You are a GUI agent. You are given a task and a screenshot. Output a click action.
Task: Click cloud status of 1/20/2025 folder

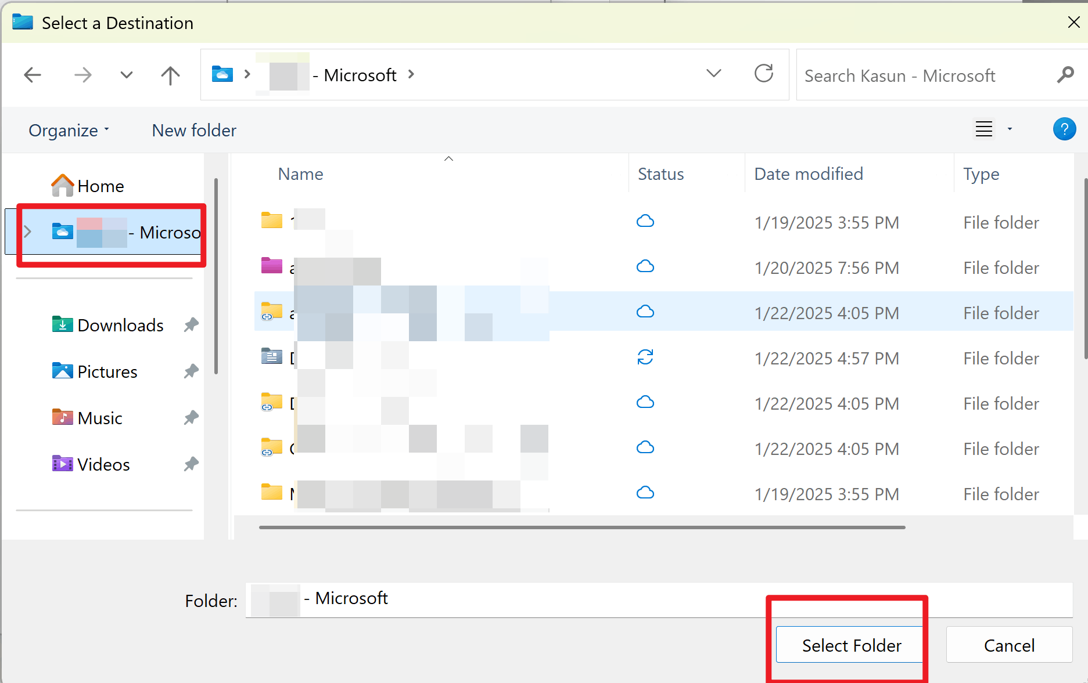click(x=645, y=266)
